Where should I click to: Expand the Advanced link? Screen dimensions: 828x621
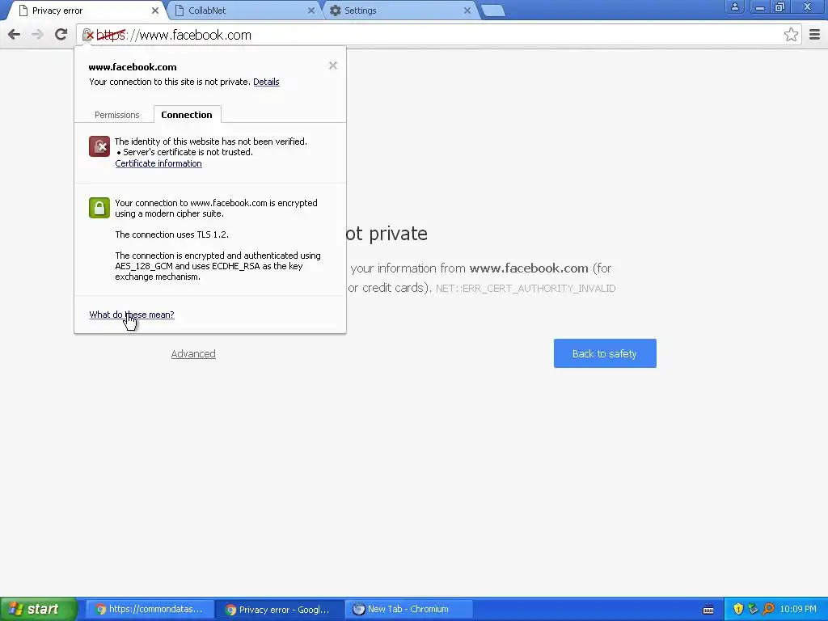point(193,354)
